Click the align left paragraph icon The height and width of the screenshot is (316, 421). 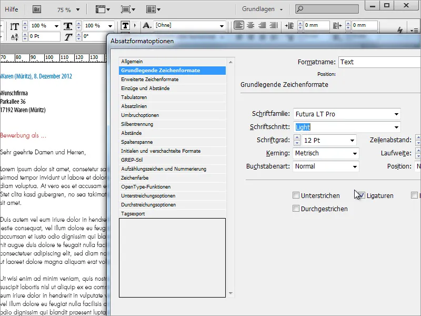point(239,25)
